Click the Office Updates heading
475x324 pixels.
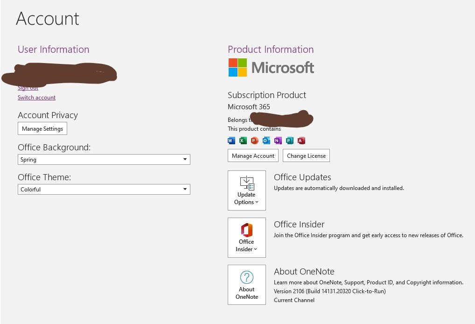[302, 177]
